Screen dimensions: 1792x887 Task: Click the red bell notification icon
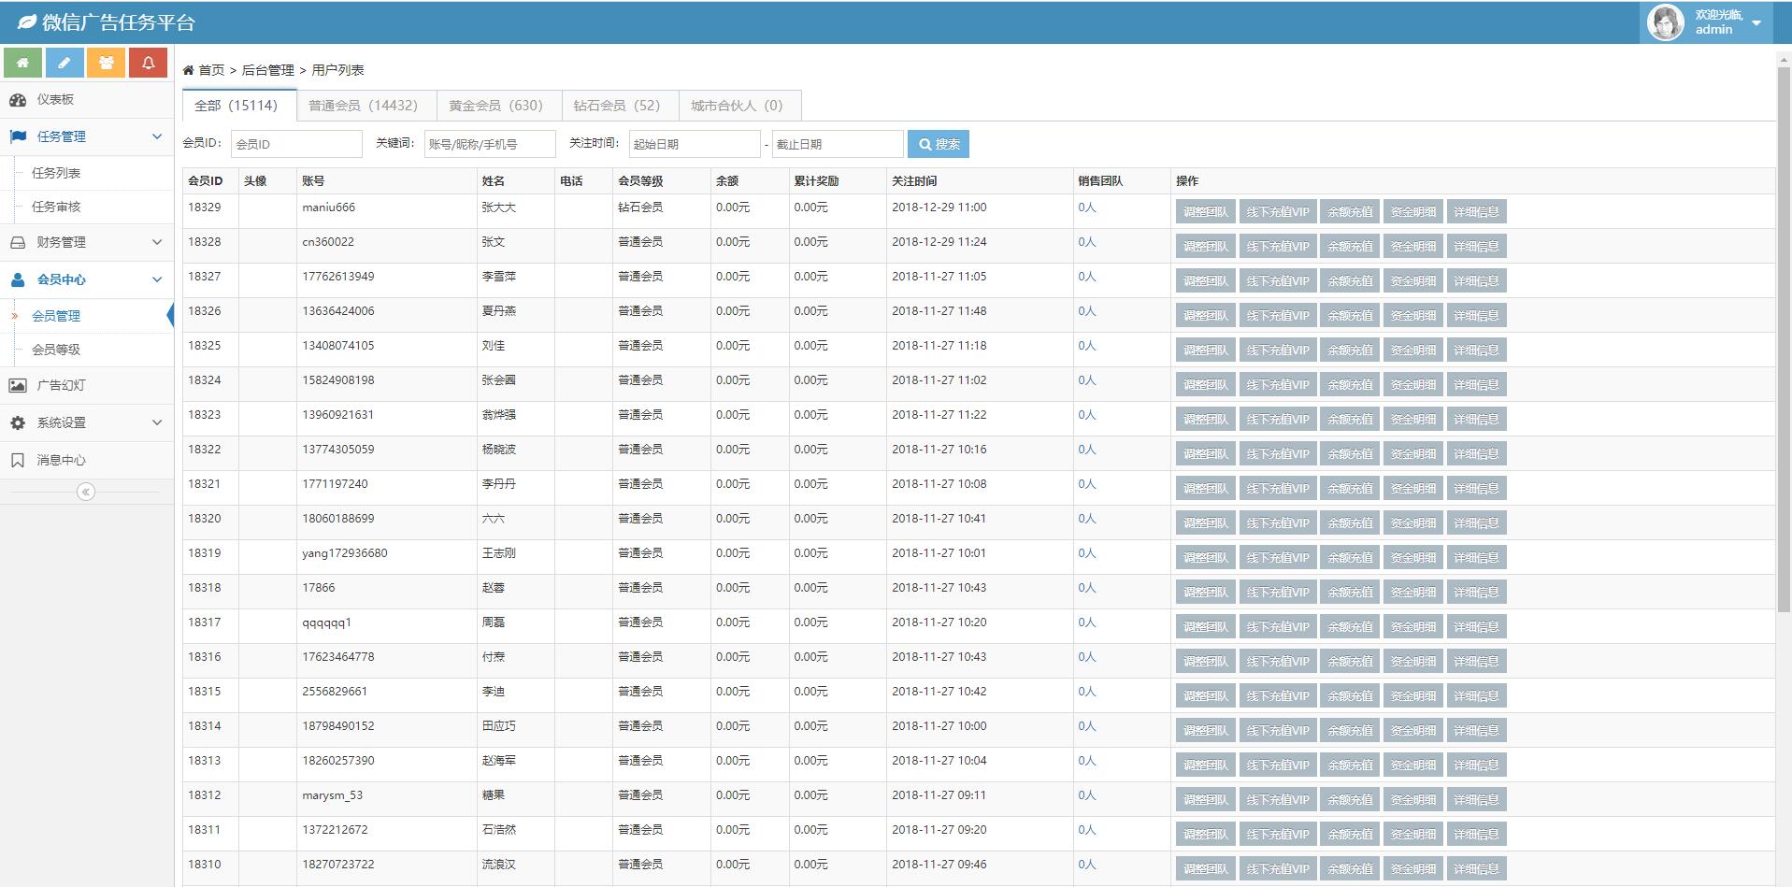148,63
